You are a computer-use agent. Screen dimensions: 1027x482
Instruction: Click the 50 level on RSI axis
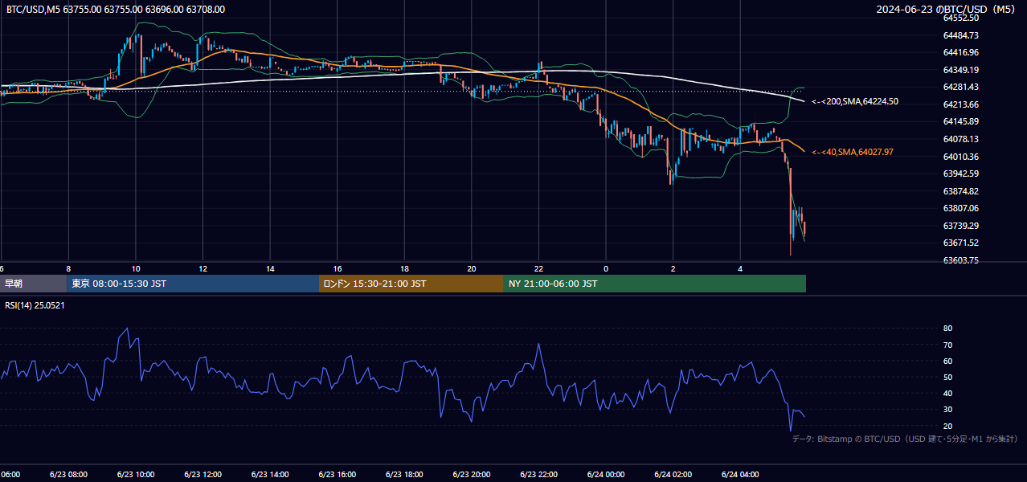coord(947,377)
